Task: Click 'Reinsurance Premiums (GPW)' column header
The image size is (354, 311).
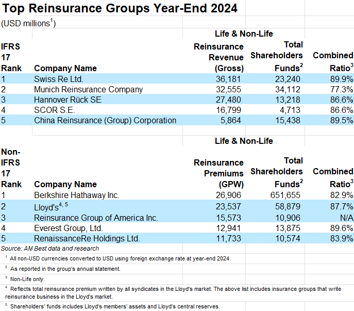Action: click(218, 174)
